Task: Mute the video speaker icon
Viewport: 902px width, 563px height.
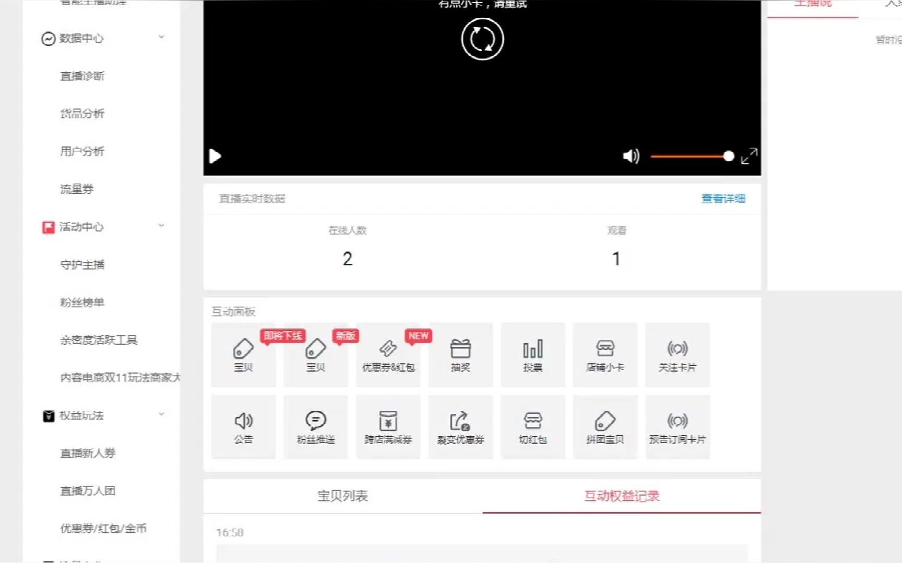Action: (x=631, y=156)
